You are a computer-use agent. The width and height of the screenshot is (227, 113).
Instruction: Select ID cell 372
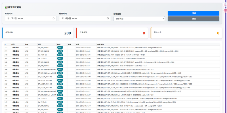click(x=6, y=47)
